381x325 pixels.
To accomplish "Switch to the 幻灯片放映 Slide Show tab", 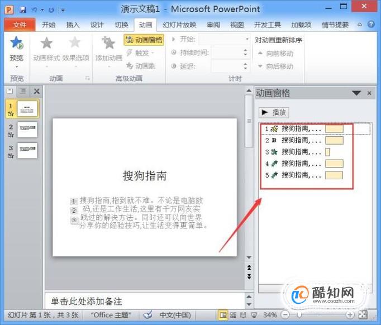I will pos(179,25).
